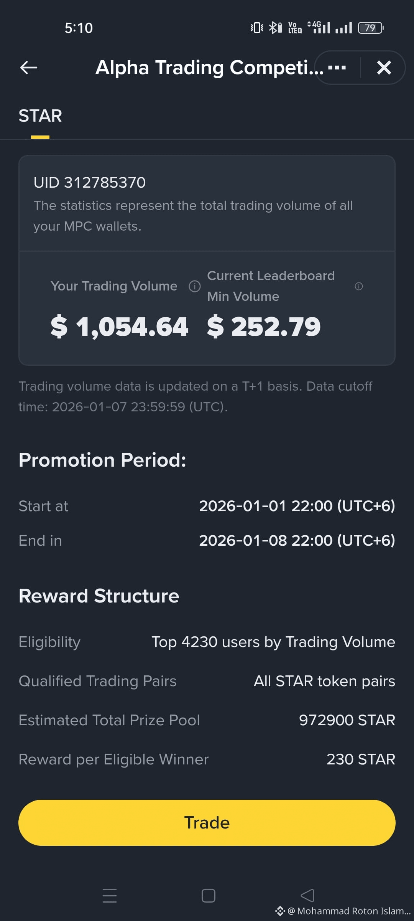Tap the $ 252.79 leaderboard min volume
This screenshot has width=414, height=921.
pos(264,327)
